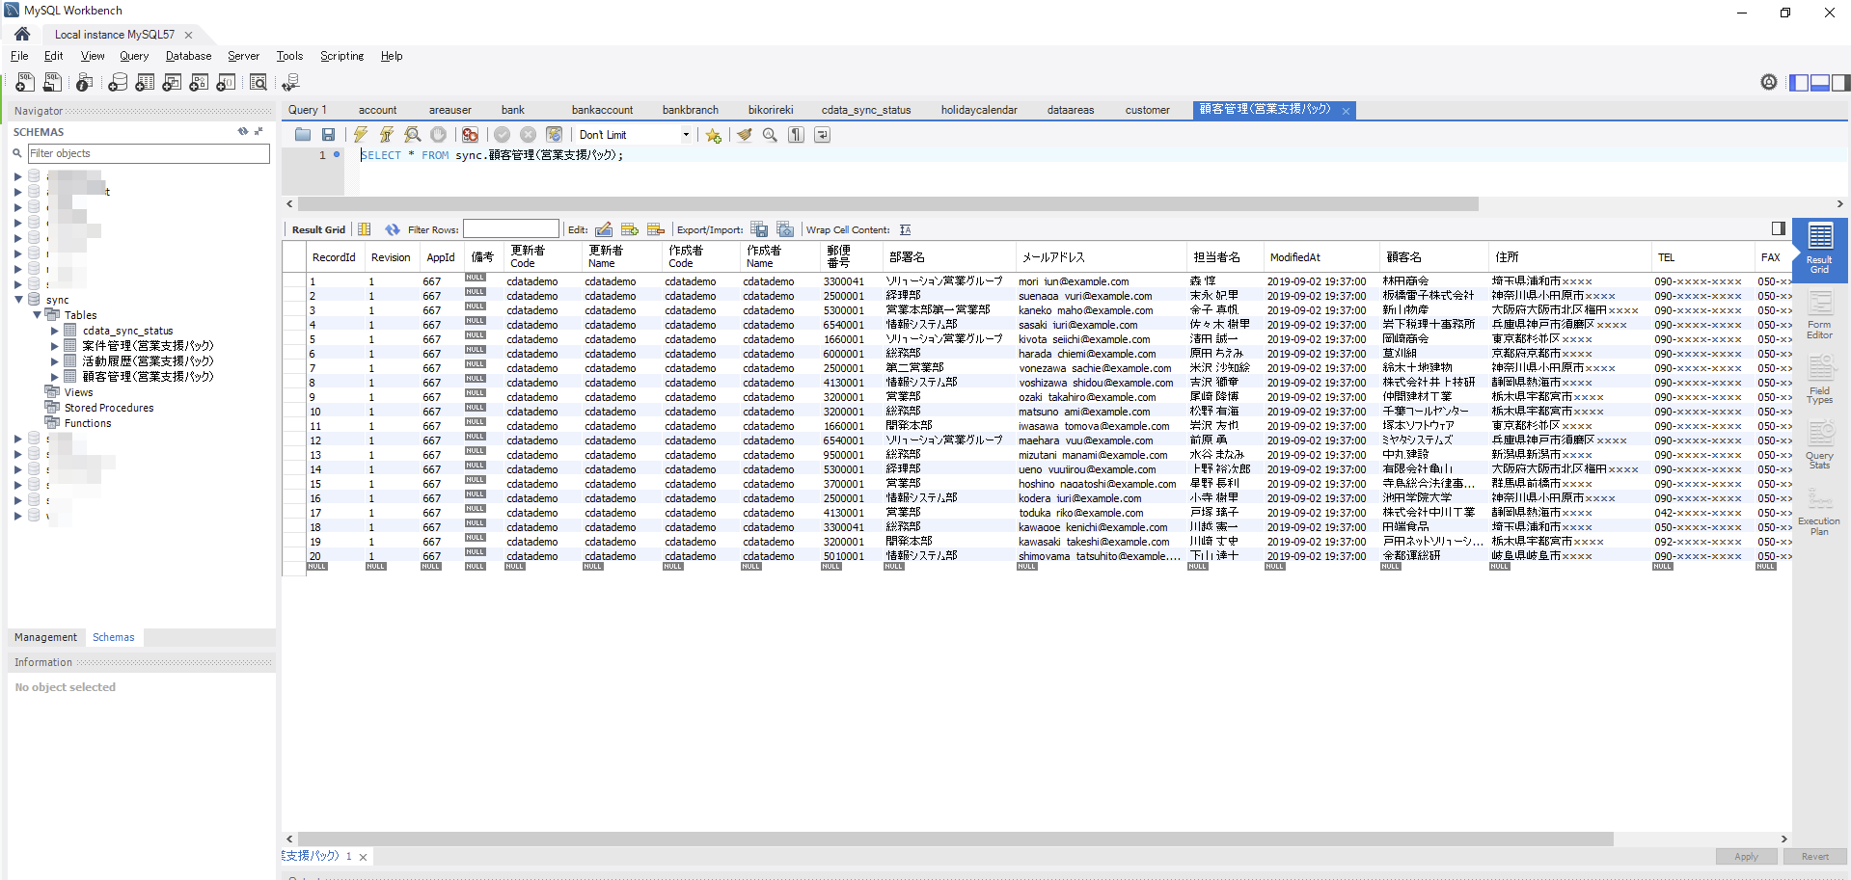Expand the 顧客管理(営業支援パック) table in tree
Image resolution: width=1851 pixels, height=880 pixels.
[x=55, y=377]
